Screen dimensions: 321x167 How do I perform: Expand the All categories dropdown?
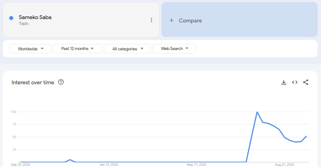point(127,49)
